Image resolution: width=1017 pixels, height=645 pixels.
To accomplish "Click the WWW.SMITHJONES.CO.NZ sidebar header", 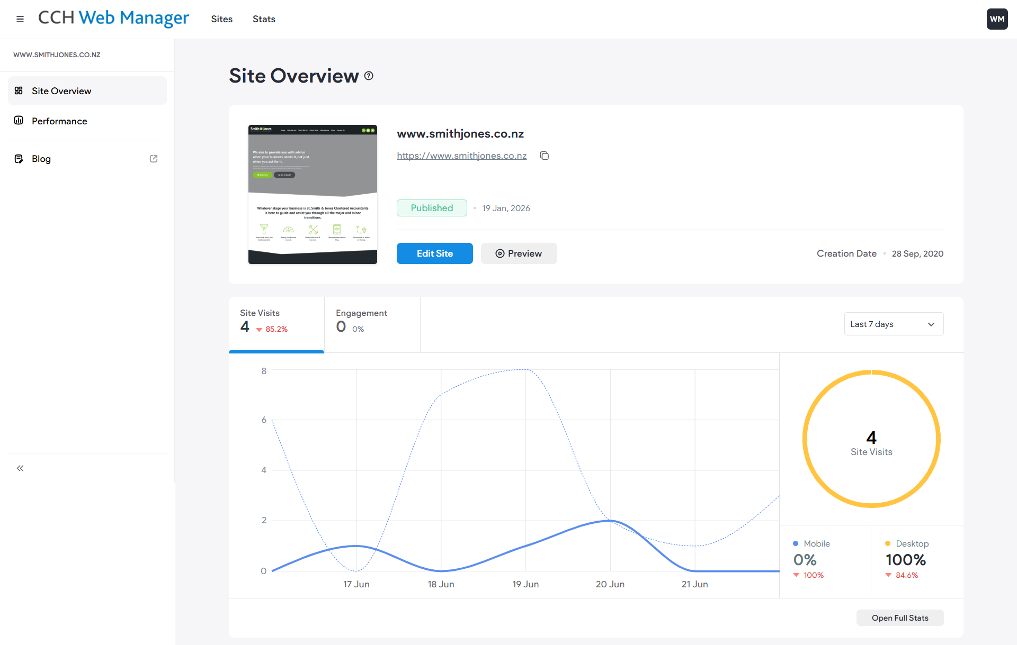I will 57,54.
